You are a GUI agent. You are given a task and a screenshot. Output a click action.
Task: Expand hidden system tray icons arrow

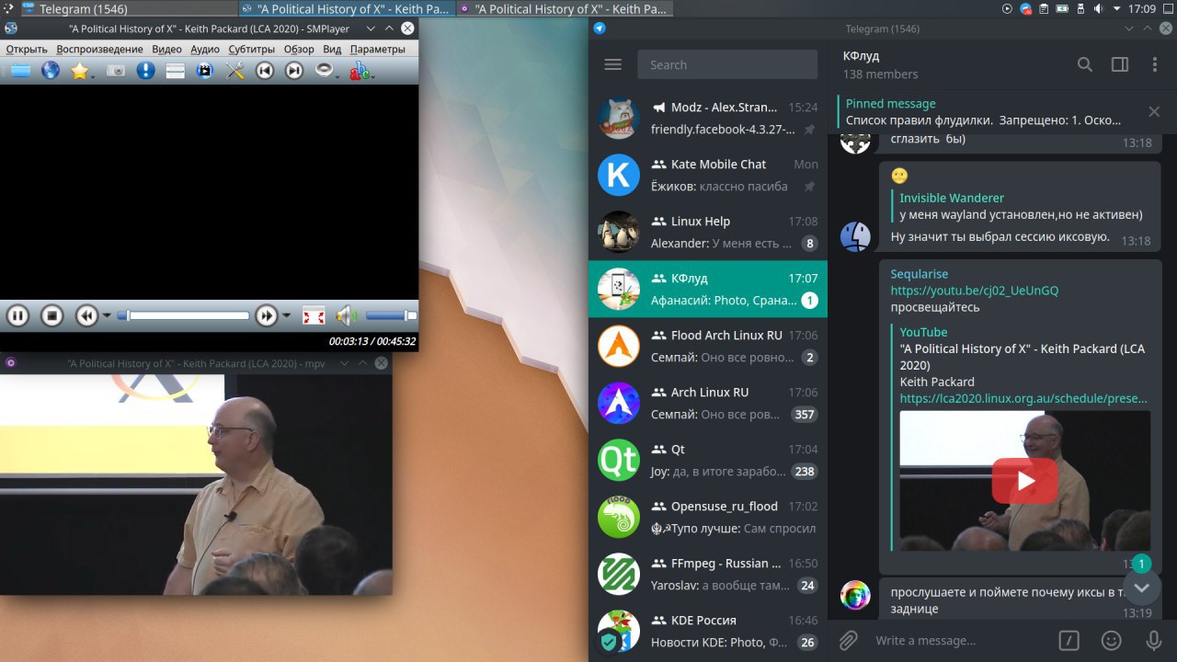tap(1119, 8)
